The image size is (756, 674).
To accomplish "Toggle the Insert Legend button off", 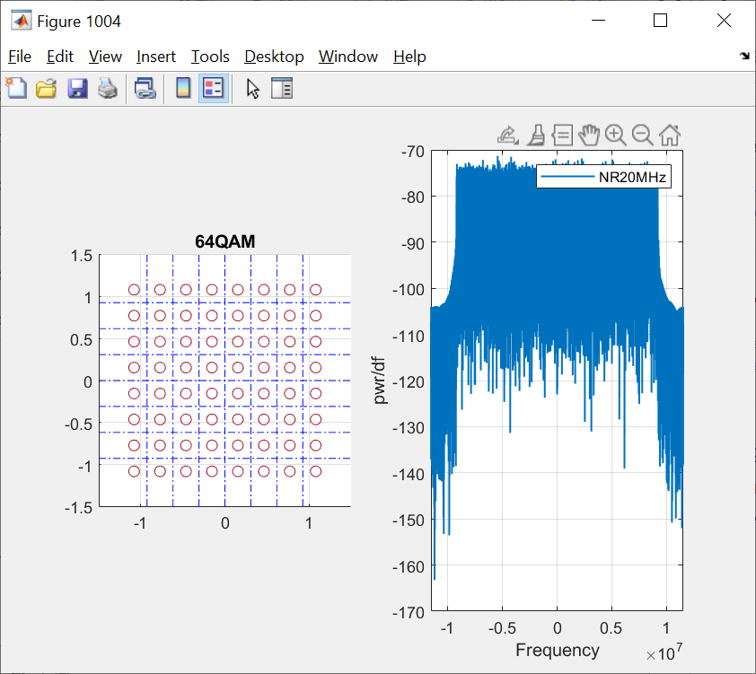I will click(211, 88).
